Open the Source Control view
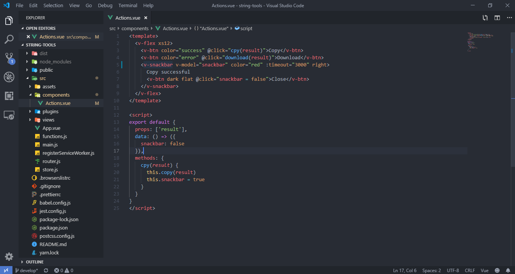515x274 pixels. point(9,58)
